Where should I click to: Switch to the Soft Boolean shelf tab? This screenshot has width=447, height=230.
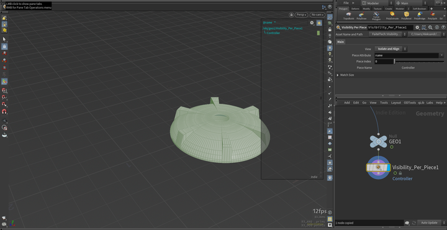[419, 9]
